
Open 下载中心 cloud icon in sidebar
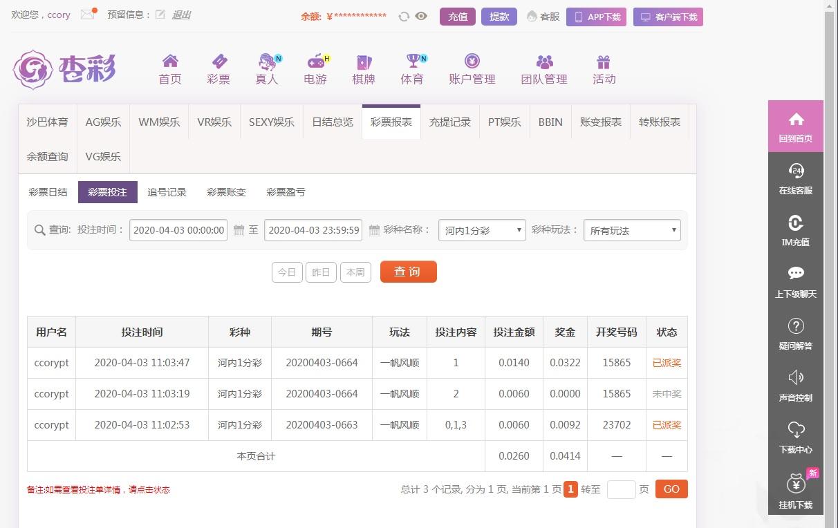coord(795,437)
